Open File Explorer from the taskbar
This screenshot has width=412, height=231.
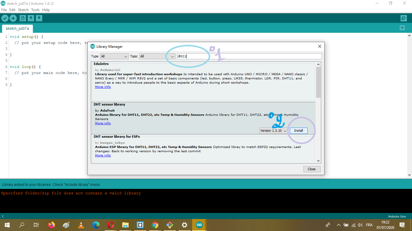pos(125,225)
